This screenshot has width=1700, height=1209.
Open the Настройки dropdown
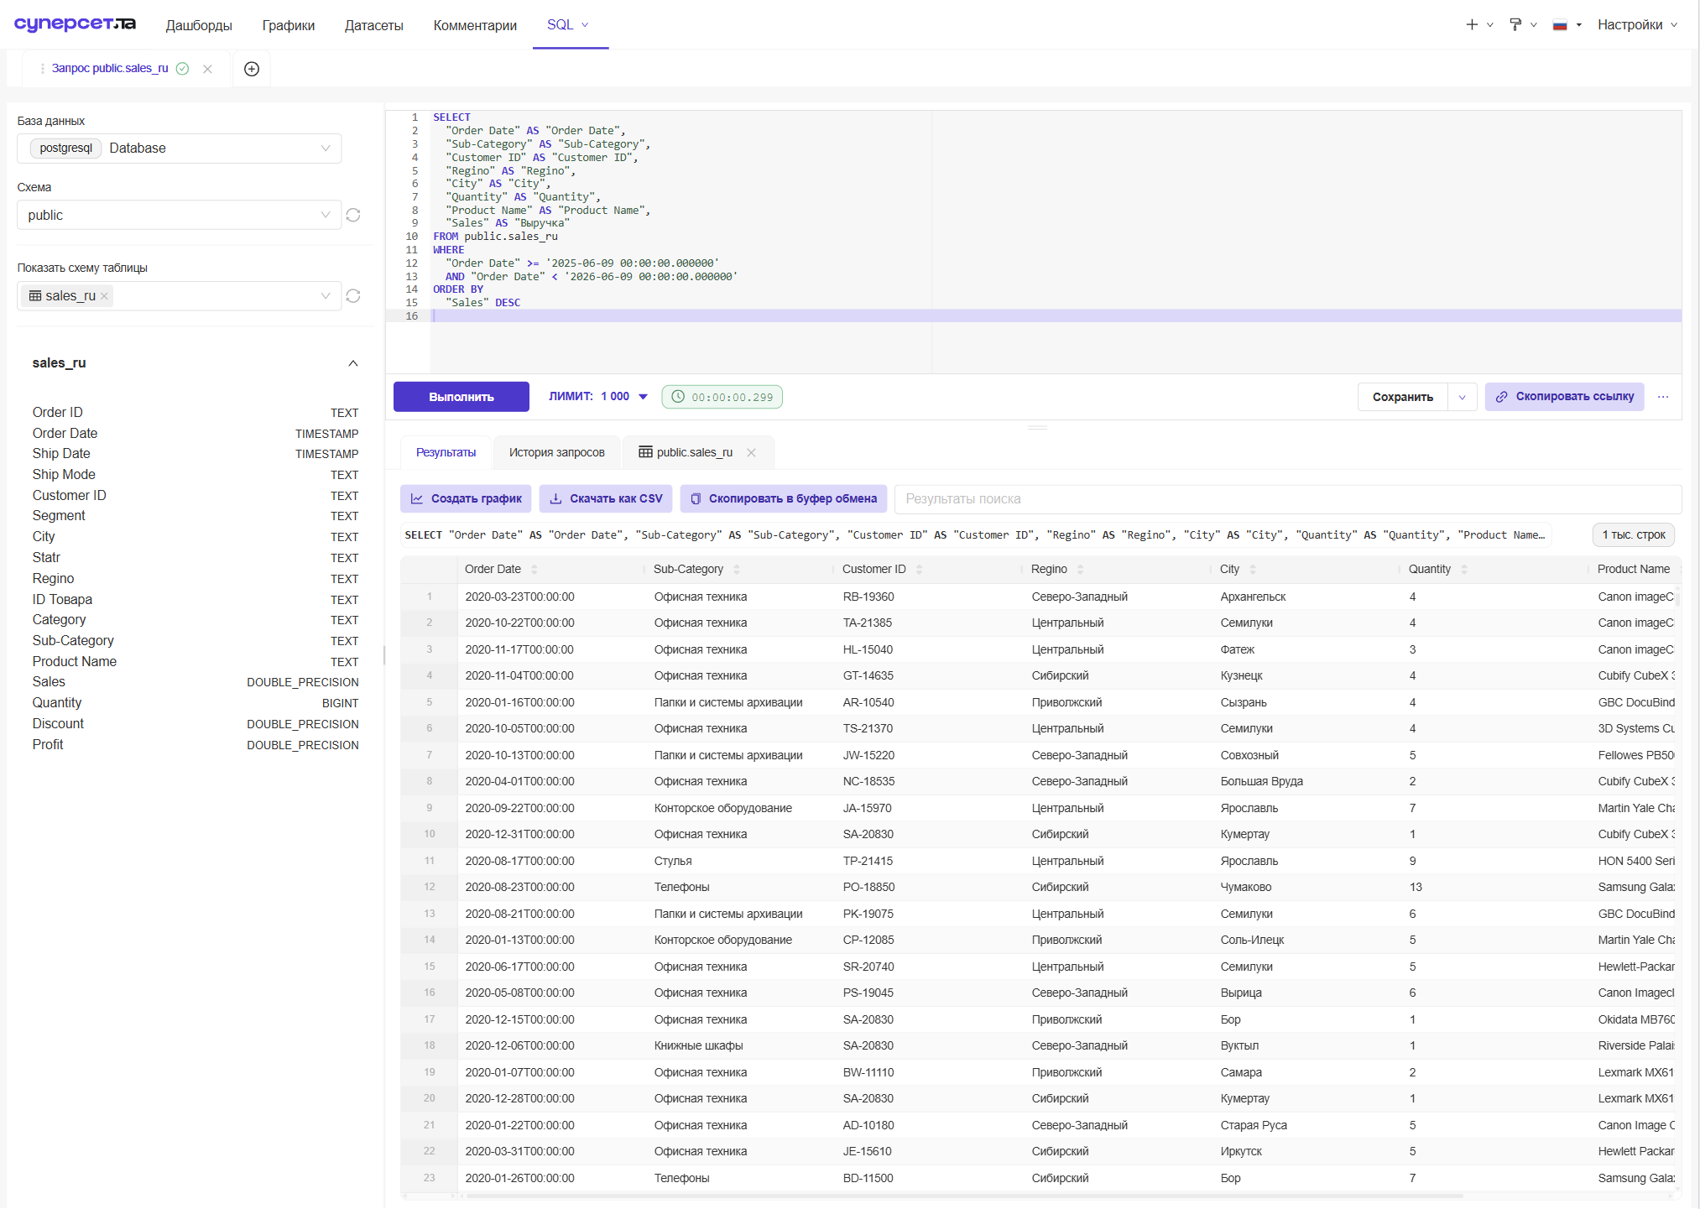1637,24
